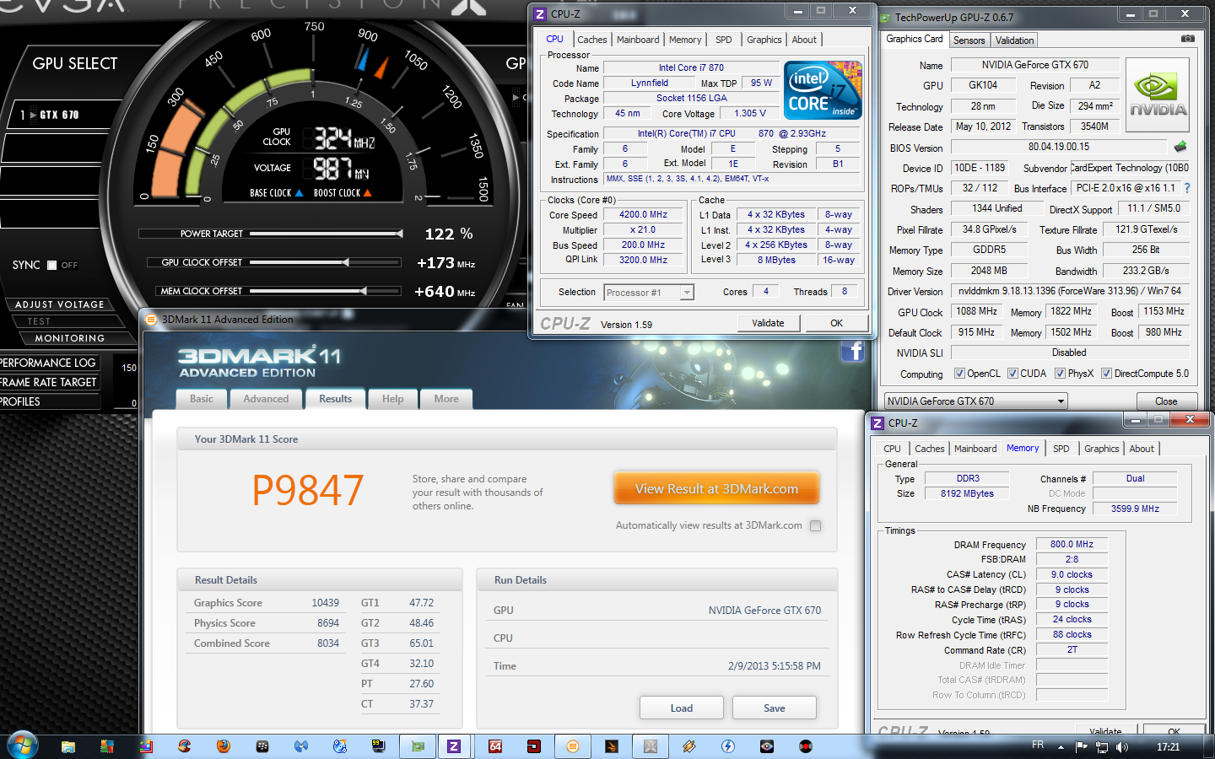Click the Bus Interface question mark icon
Screen dimensions: 1215x759
point(1187,188)
